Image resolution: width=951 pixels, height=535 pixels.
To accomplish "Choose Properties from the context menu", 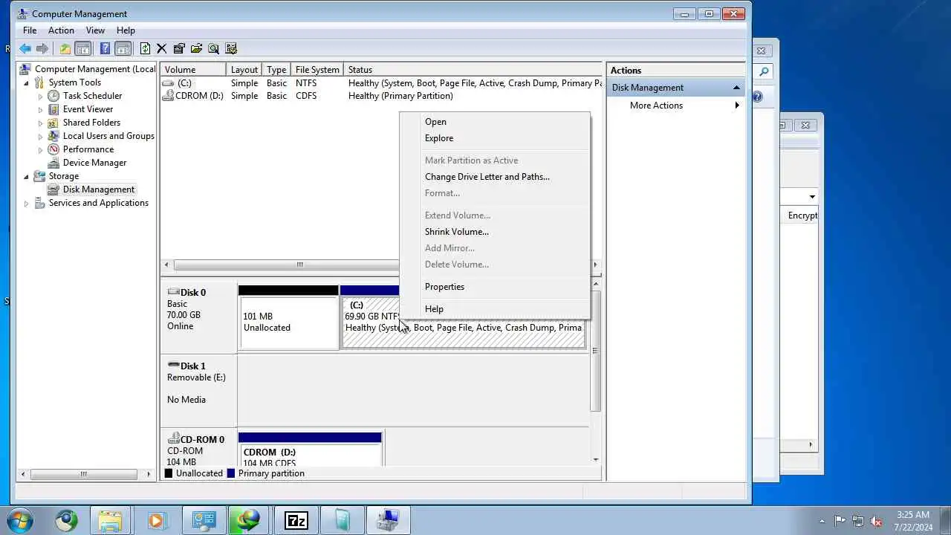I will pos(495,287).
